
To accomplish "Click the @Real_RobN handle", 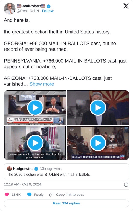I will 28,11.
